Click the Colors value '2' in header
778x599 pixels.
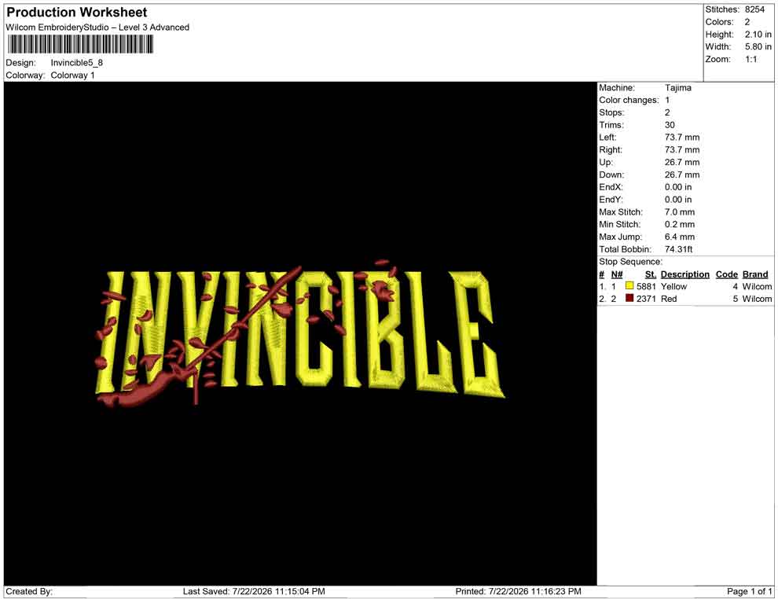(x=747, y=22)
